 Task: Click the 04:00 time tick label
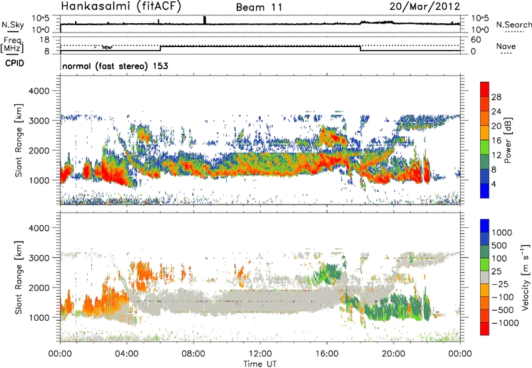click(x=127, y=354)
